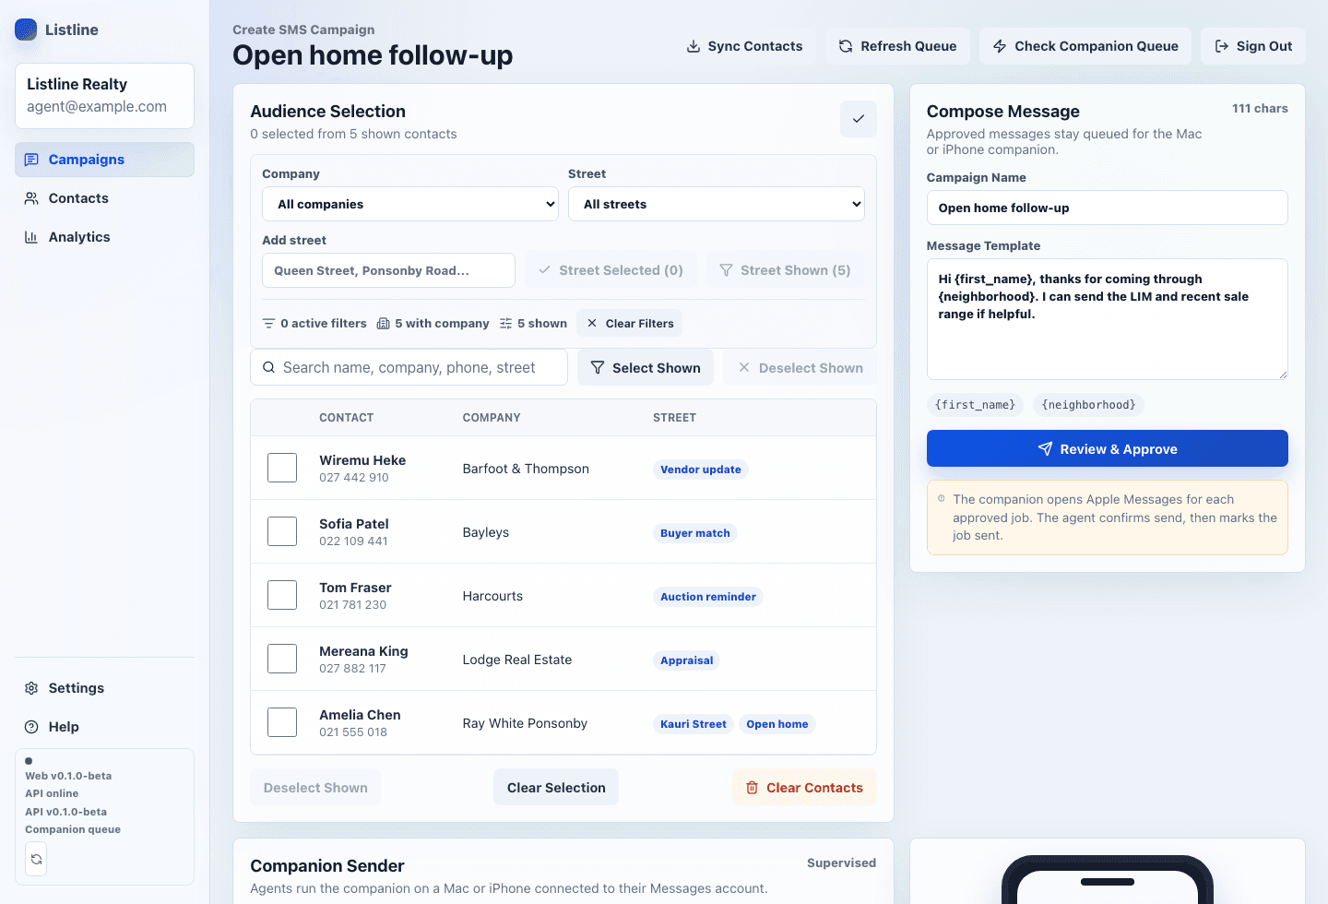Click the filter lines icon by 0 active filters
This screenshot has width=1328, height=904.
coord(268,324)
